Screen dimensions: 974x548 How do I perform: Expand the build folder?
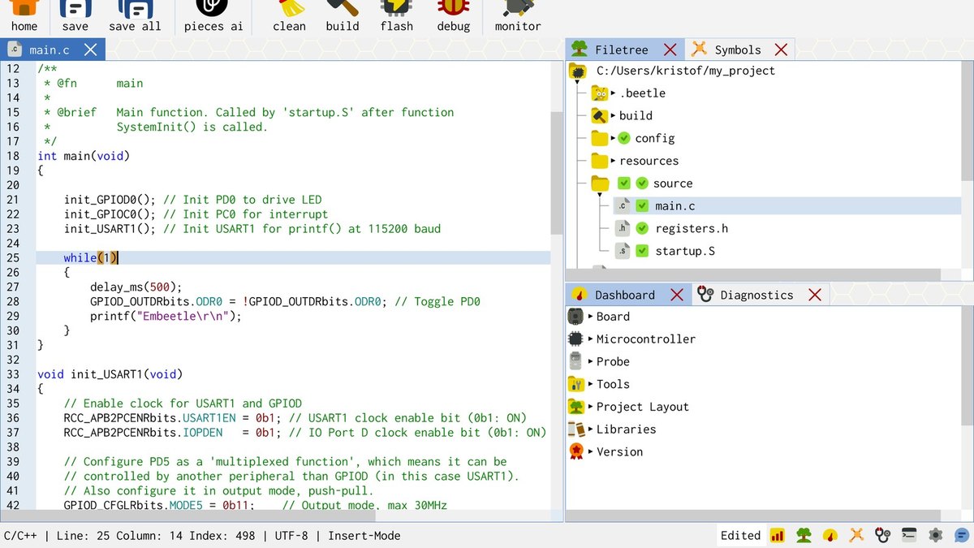pyautogui.click(x=613, y=115)
